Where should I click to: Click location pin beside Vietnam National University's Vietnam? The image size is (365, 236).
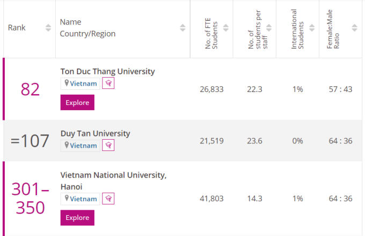point(67,199)
